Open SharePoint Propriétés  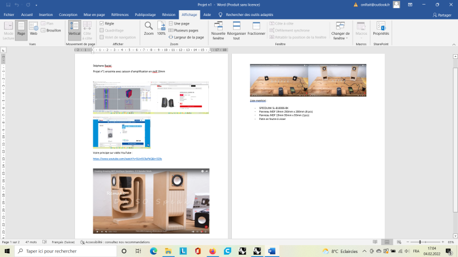(381, 26)
